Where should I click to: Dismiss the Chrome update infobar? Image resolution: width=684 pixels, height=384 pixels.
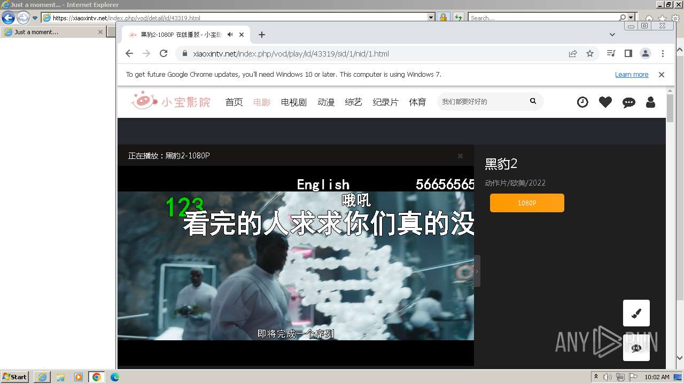(662, 75)
